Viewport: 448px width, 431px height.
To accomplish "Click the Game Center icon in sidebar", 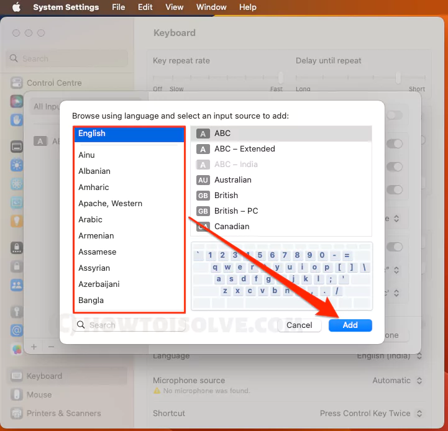I will pos(17,349).
